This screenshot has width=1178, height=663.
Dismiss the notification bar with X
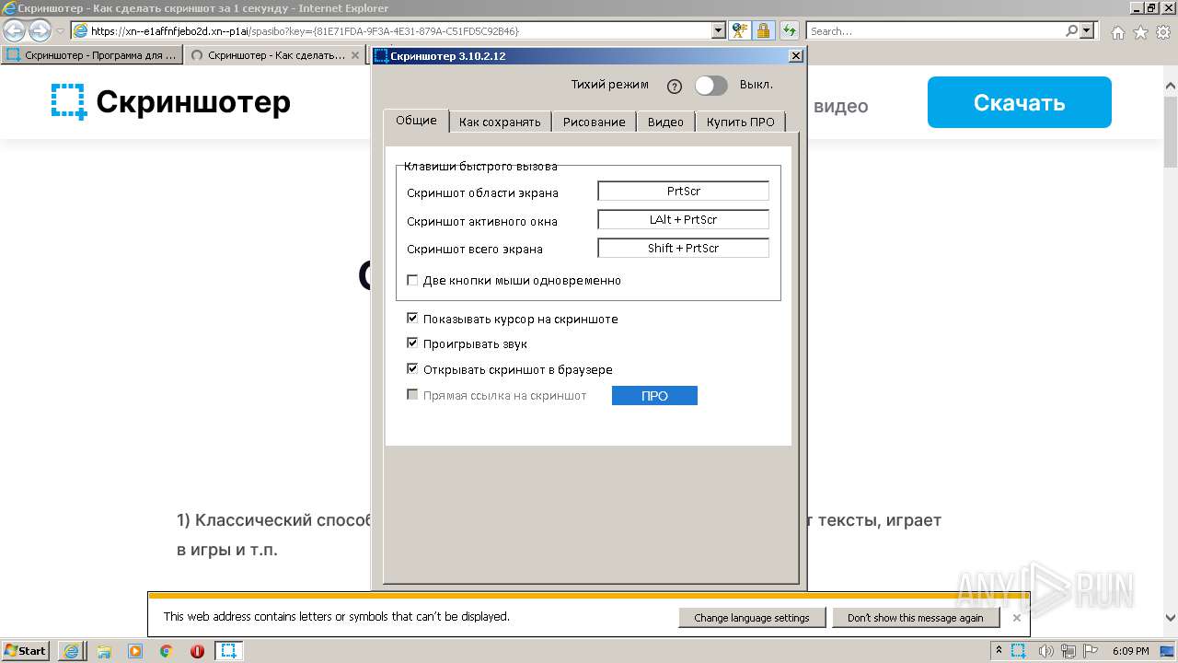(x=1016, y=618)
